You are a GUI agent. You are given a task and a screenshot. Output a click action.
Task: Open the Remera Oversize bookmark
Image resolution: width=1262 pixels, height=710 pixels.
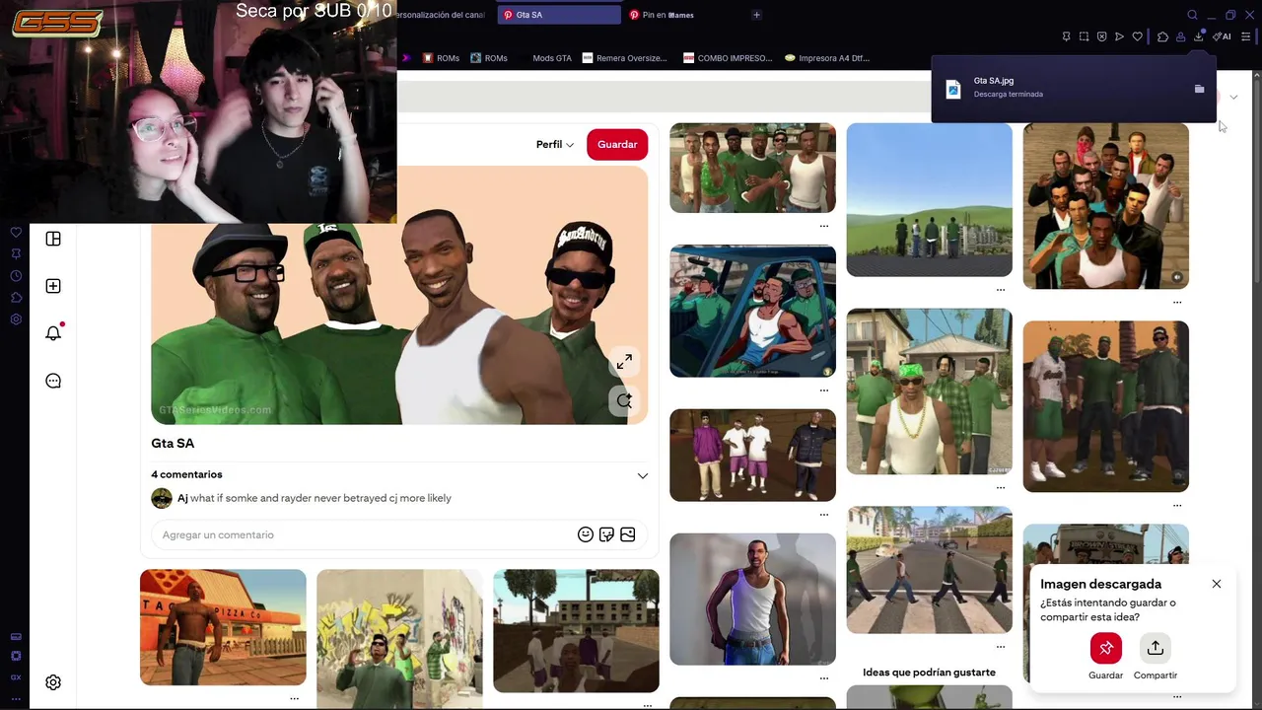click(624, 58)
